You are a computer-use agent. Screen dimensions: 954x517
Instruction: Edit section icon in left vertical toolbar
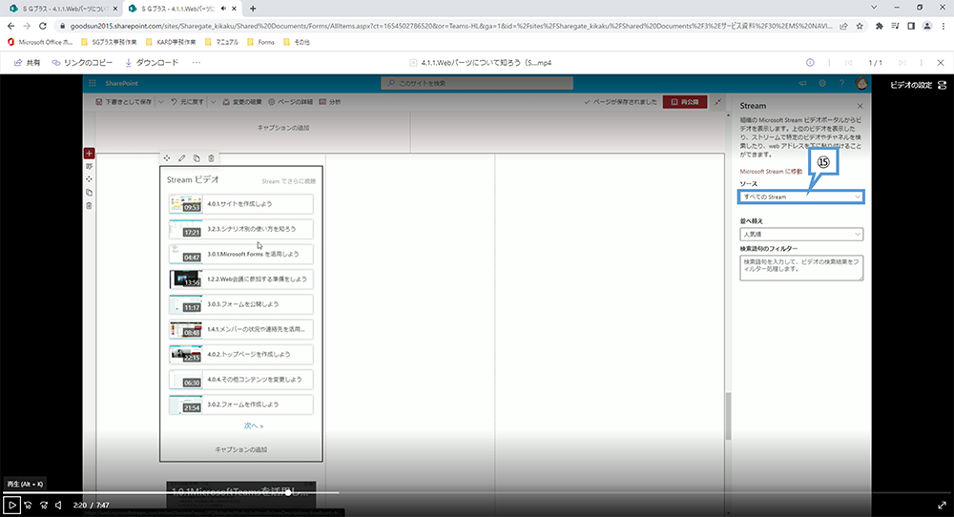tap(89, 166)
